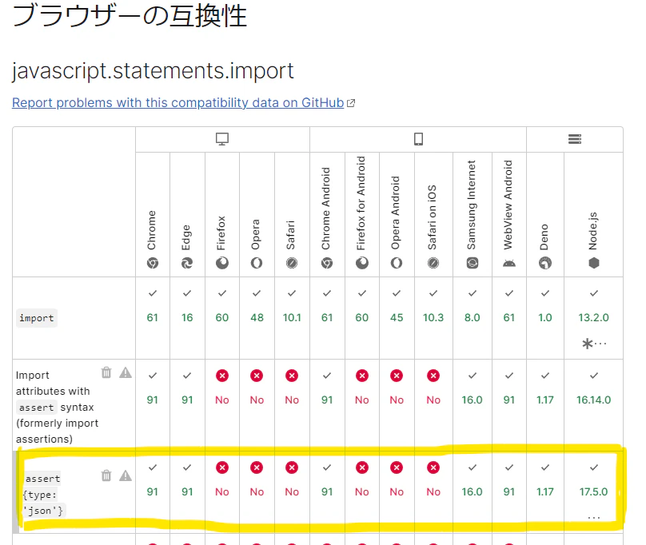
Task: Click the assert code label in Import attributes row
Action: coord(37,408)
